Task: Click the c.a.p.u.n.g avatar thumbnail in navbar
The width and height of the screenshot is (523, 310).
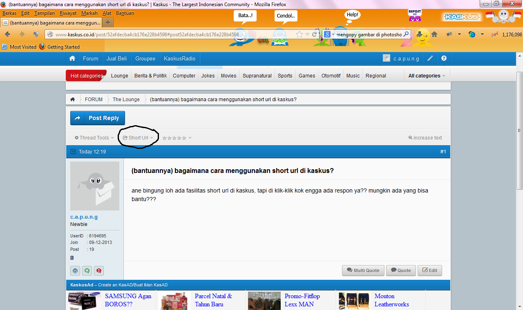Action: (387, 58)
